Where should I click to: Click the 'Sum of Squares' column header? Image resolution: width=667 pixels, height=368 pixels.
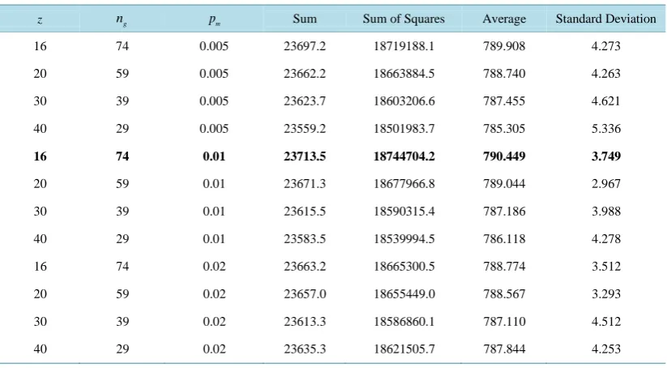(x=404, y=19)
